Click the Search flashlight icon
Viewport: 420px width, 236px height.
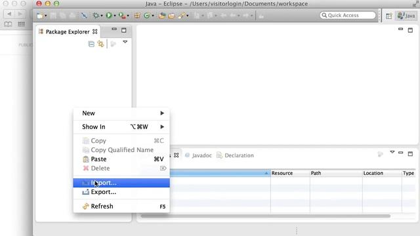(x=182, y=16)
